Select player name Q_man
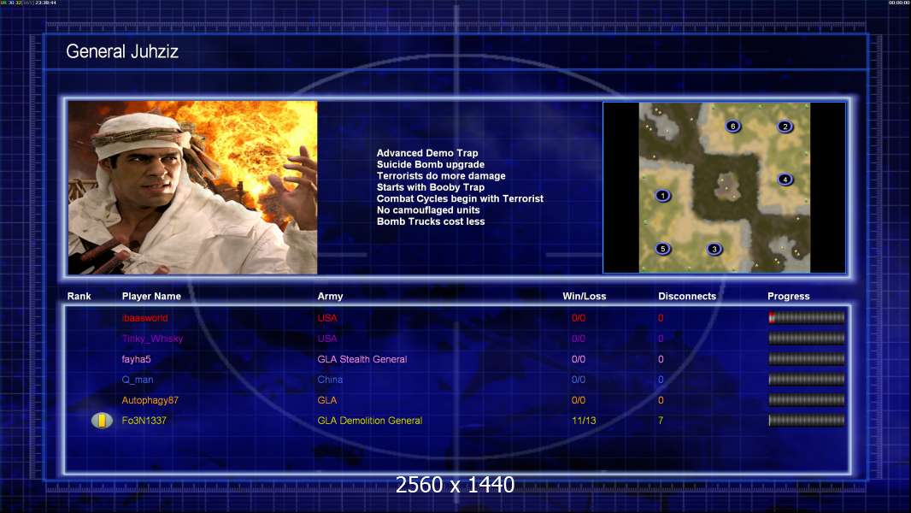Image resolution: width=911 pixels, height=513 pixels. tap(137, 380)
